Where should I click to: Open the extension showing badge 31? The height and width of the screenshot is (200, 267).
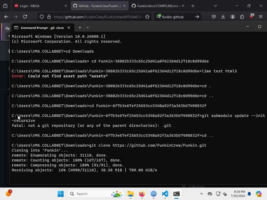[252, 16]
